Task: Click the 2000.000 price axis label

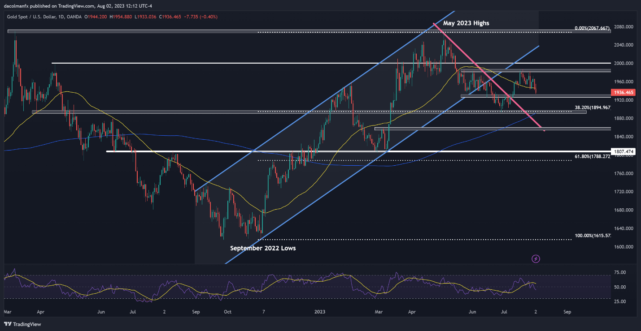Action: click(x=624, y=63)
